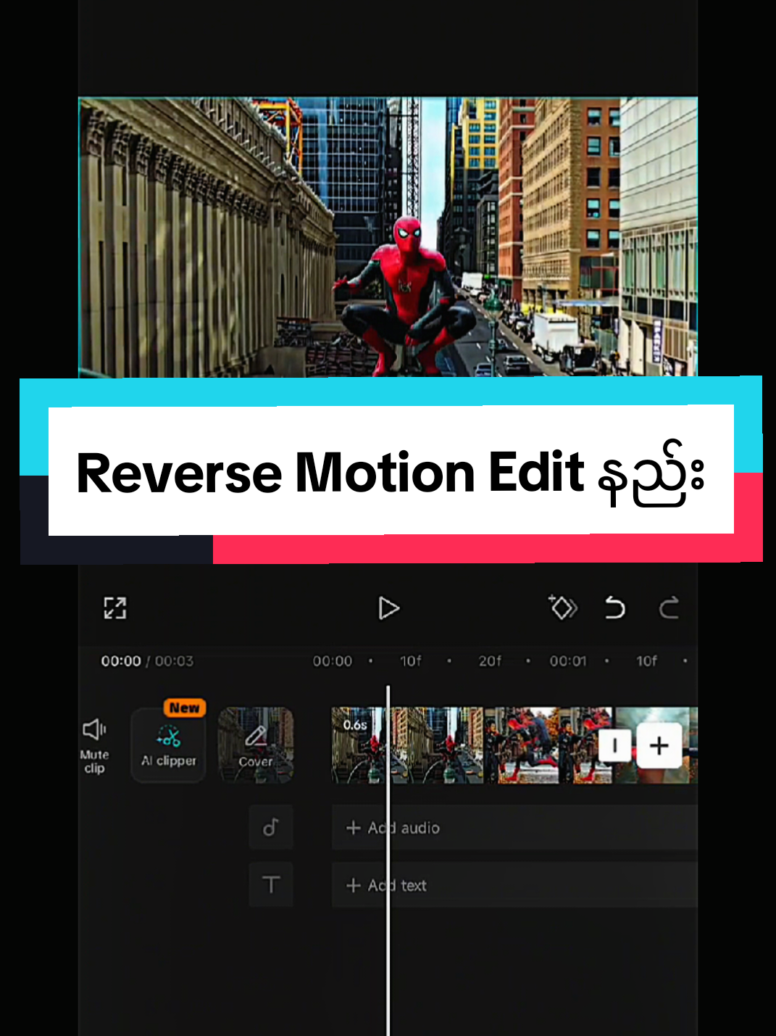This screenshot has height=1036, width=776.
Task: Tap the text track T icon
Action: tap(271, 884)
